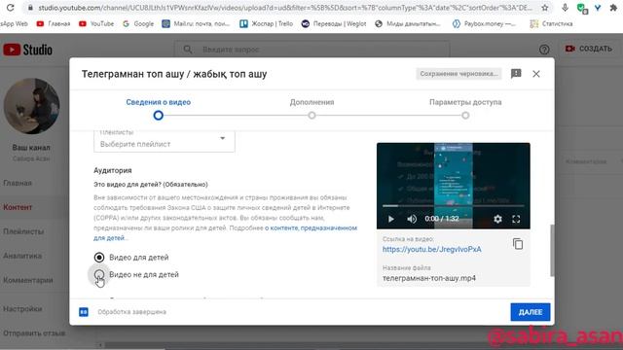Activate the microphone icon in browser toolbar

(x=565, y=8)
